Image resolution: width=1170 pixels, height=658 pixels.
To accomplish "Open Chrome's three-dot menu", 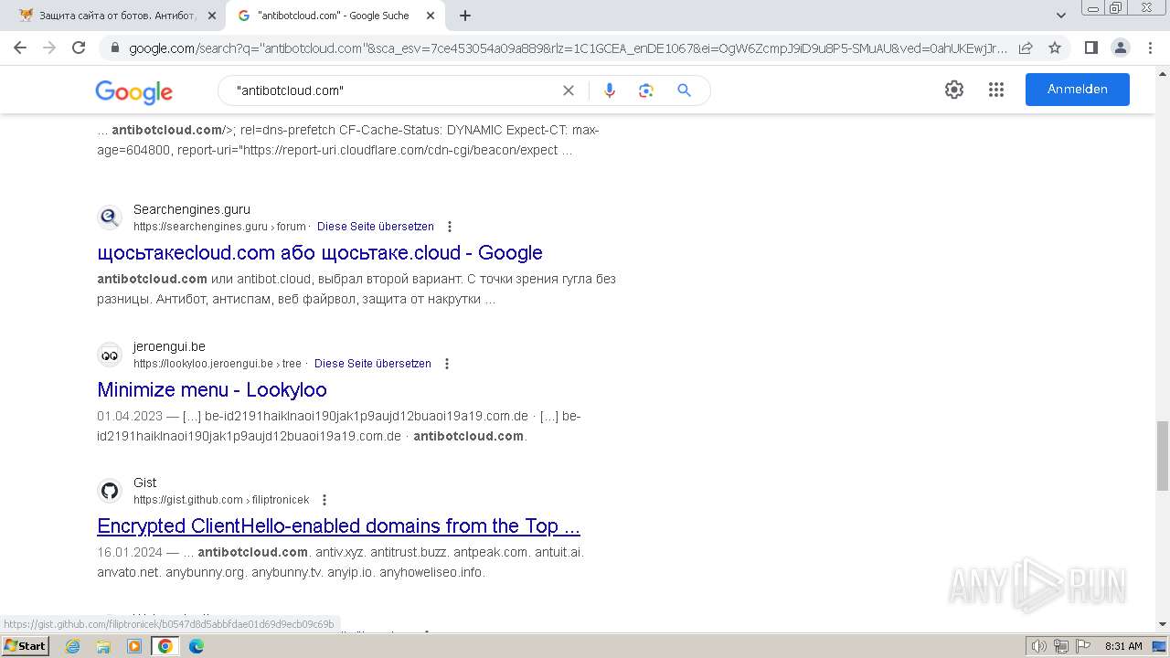I will tap(1150, 48).
